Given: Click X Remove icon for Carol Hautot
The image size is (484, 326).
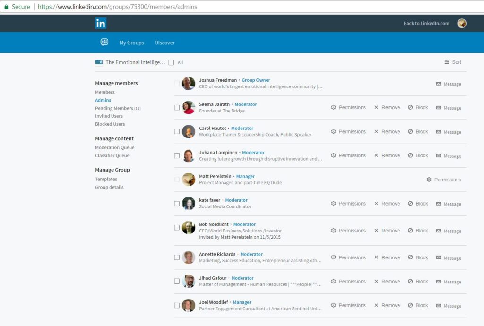Looking at the screenshot, I should [376, 132].
